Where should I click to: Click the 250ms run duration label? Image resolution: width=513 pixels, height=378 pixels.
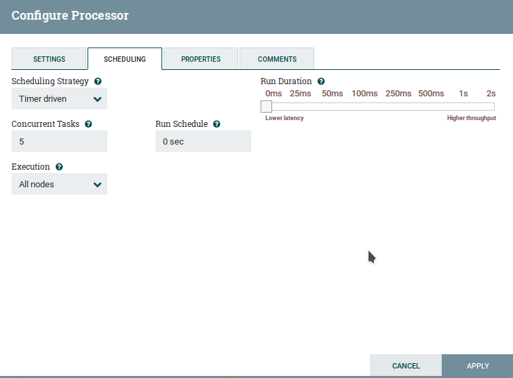click(398, 94)
